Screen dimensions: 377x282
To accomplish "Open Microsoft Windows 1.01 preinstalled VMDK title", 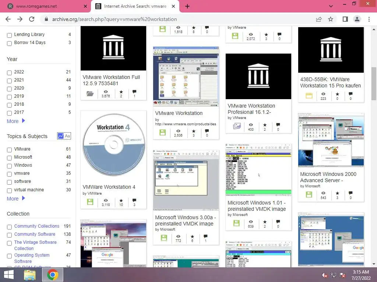I will (257, 206).
